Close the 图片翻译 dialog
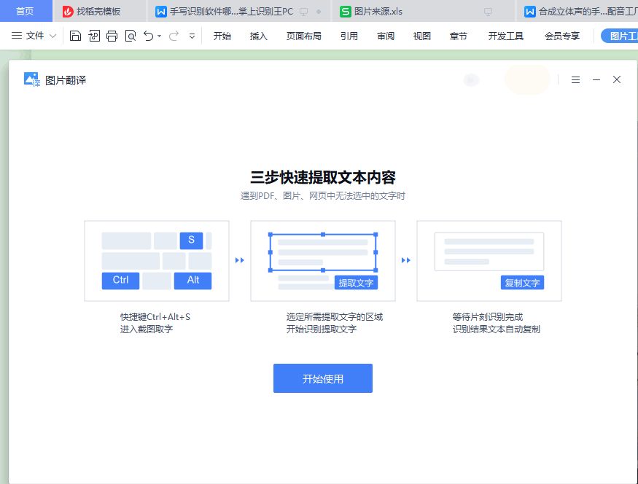The image size is (638, 484). click(617, 79)
